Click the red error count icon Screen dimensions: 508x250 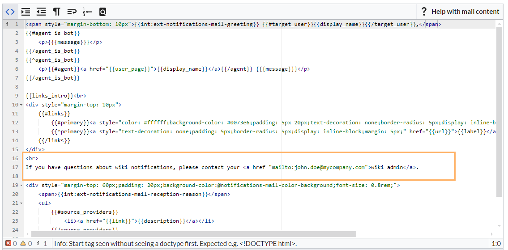9,244
